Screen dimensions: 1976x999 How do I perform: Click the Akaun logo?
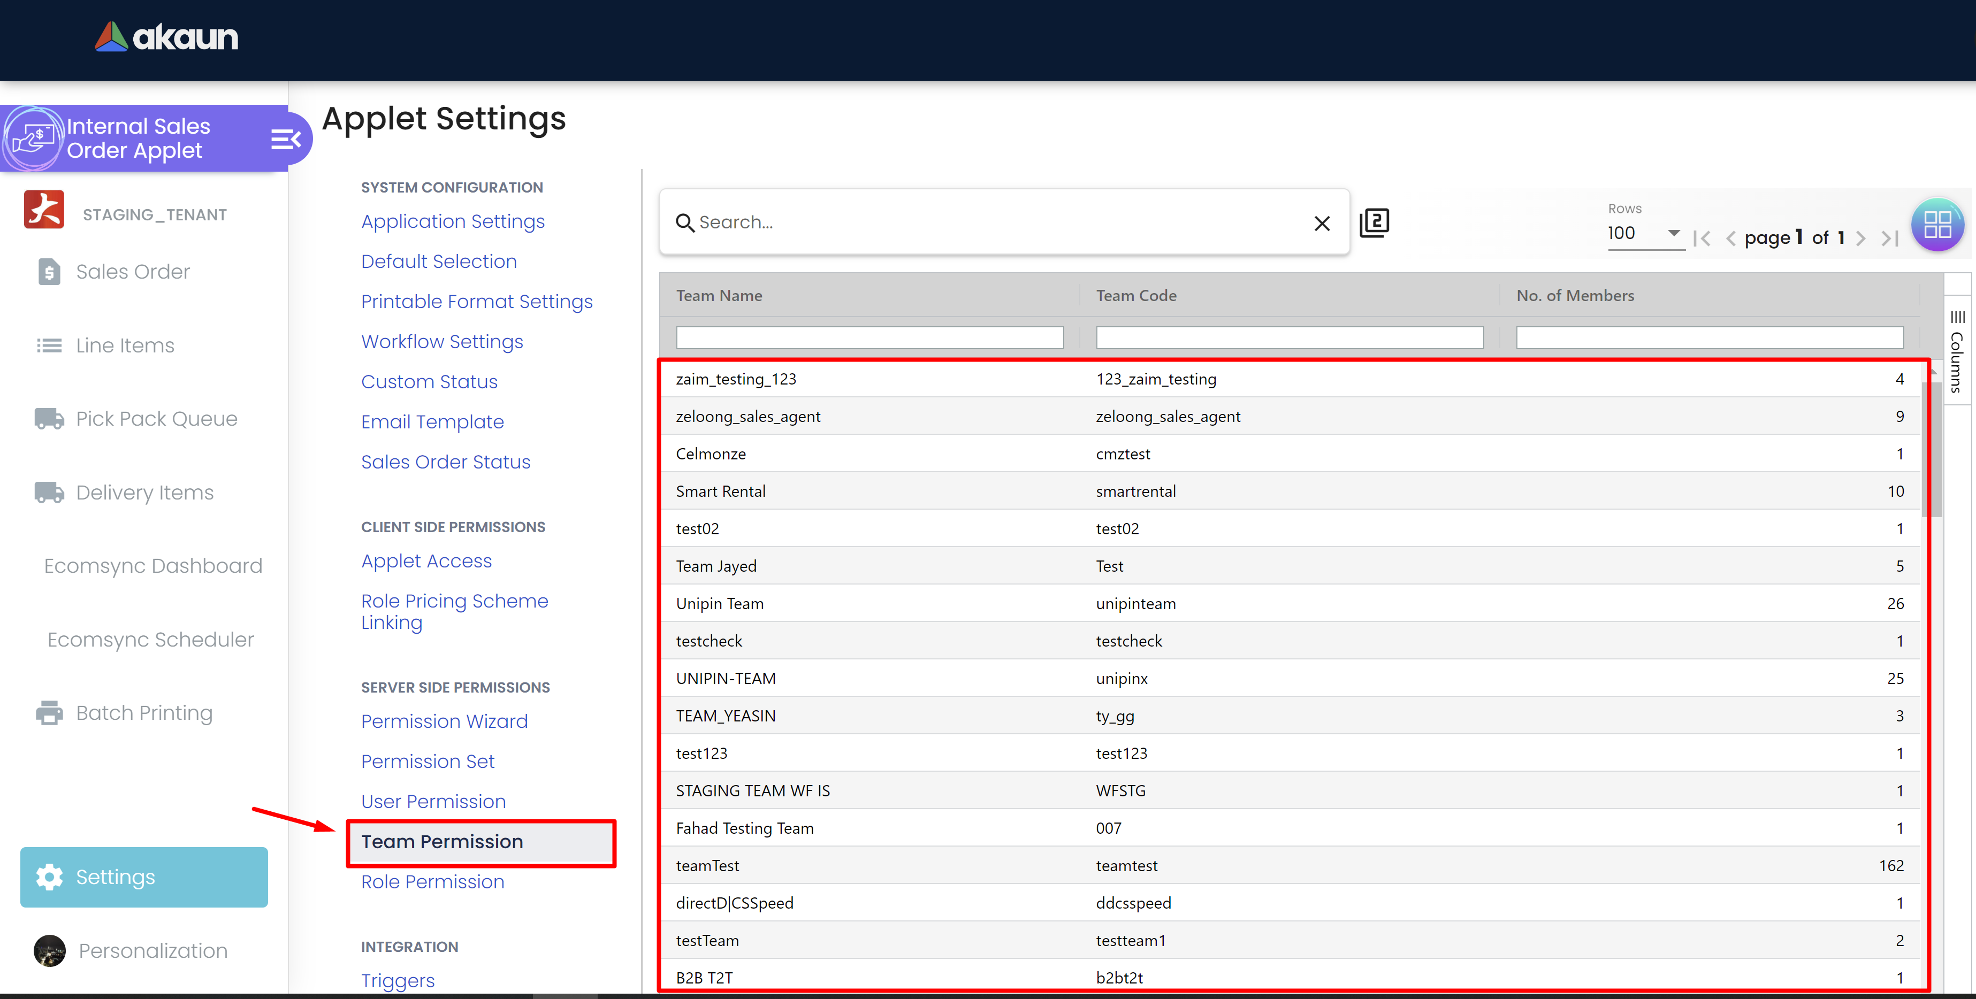coord(166,37)
